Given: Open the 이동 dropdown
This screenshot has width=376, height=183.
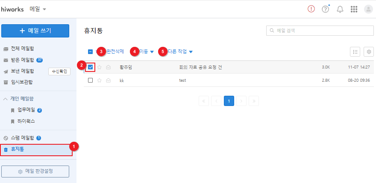Looking at the screenshot, I should (146, 51).
